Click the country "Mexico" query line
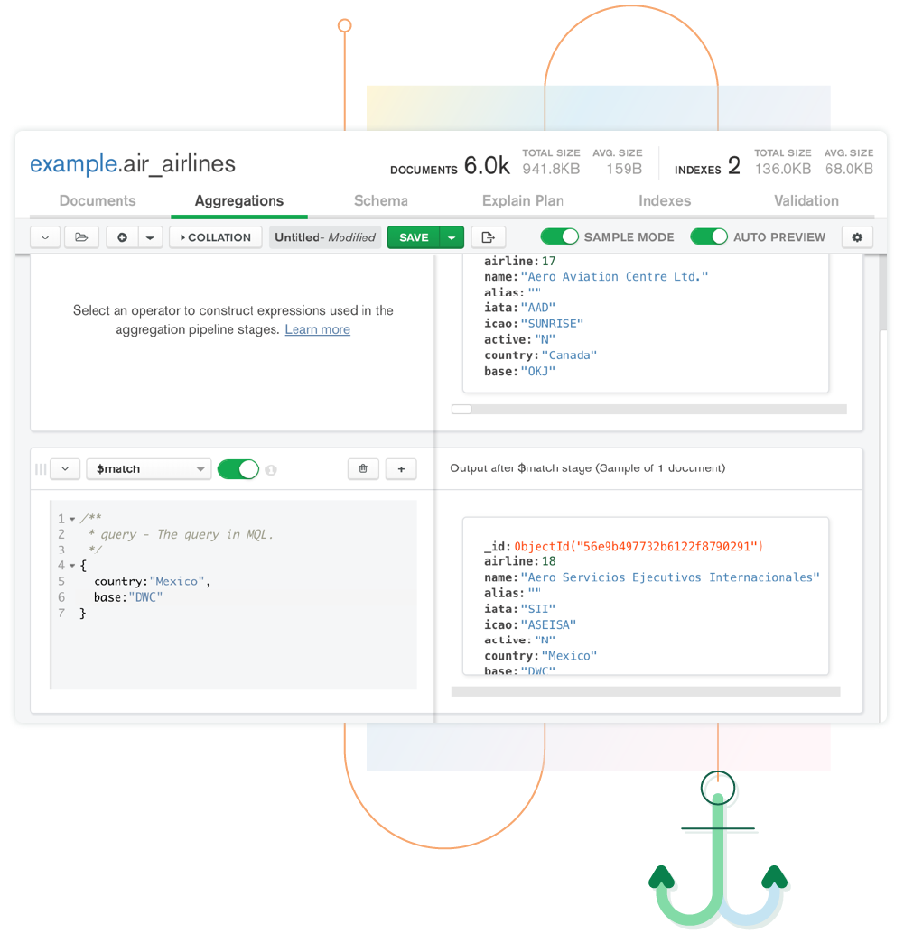The width and height of the screenshot is (904, 933). pos(152,581)
